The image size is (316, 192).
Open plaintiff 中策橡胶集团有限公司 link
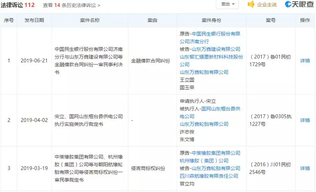216,153
